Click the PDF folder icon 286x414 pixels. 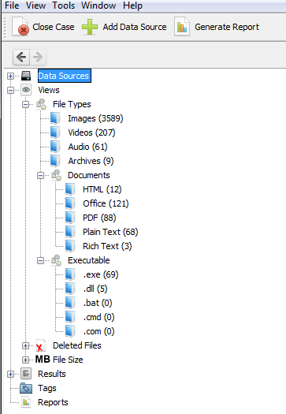coord(70,218)
